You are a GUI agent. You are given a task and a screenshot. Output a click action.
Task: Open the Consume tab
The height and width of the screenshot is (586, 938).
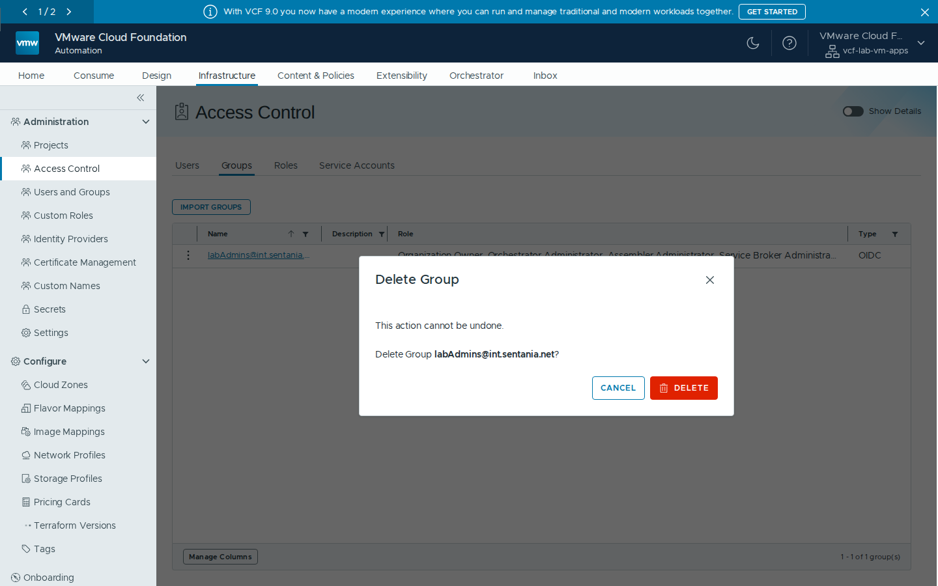(94, 76)
